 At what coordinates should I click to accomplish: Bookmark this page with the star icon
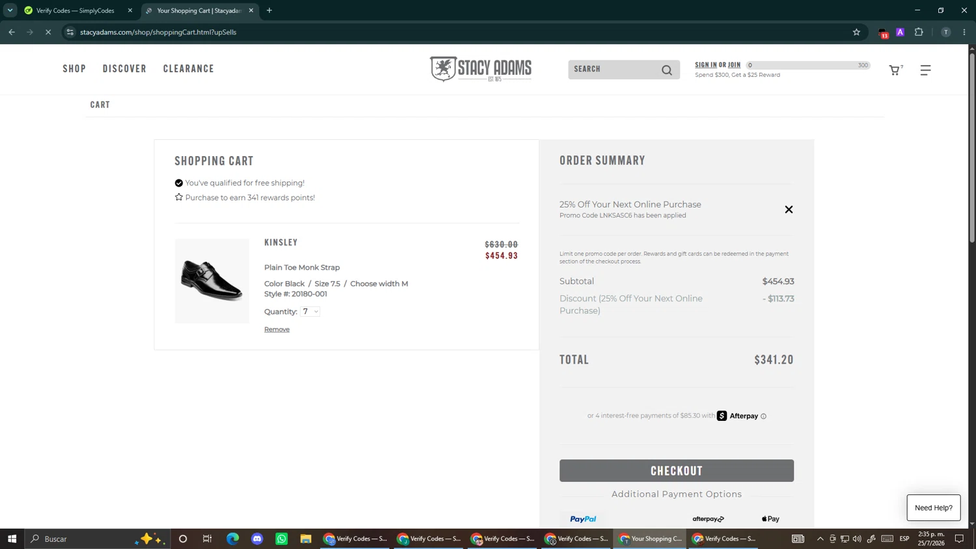856,32
